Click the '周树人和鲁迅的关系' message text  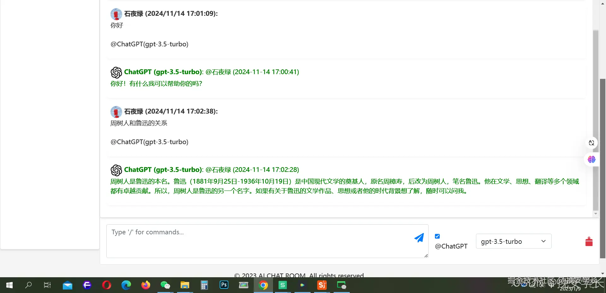pyautogui.click(x=139, y=123)
